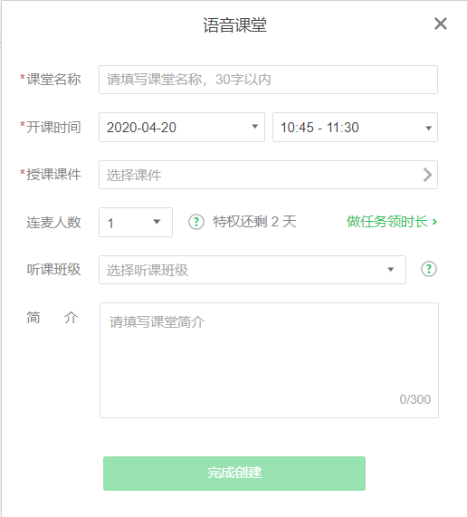This screenshot has width=467, height=517.
Task: Expand the 连麦人数 dropdown showing 1
Action: click(x=136, y=222)
